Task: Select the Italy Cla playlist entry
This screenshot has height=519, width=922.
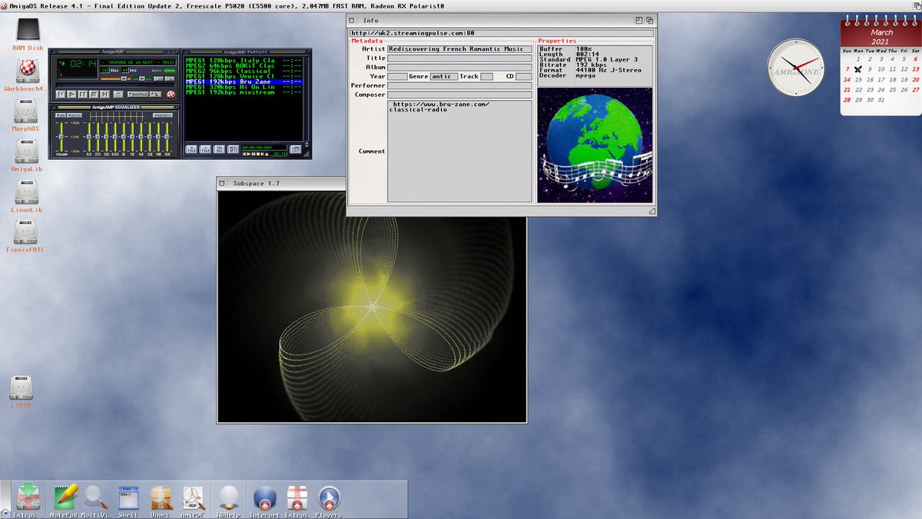Action: pyautogui.click(x=244, y=61)
